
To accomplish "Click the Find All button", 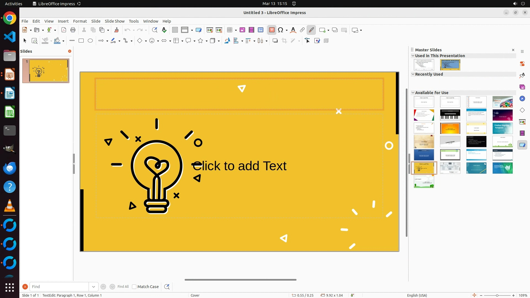I will [x=123, y=287].
